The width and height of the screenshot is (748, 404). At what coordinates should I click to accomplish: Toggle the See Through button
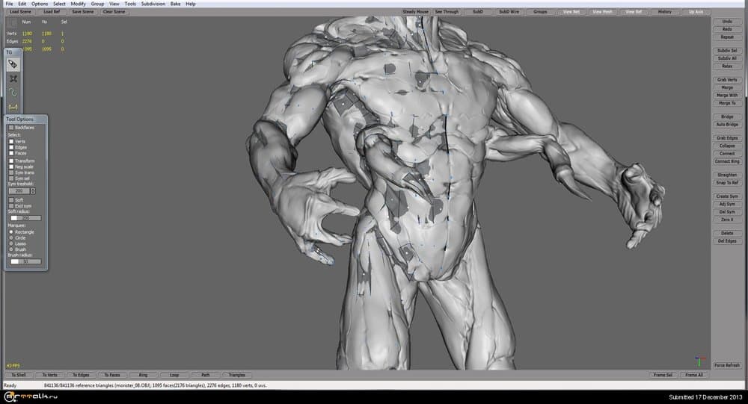point(447,11)
